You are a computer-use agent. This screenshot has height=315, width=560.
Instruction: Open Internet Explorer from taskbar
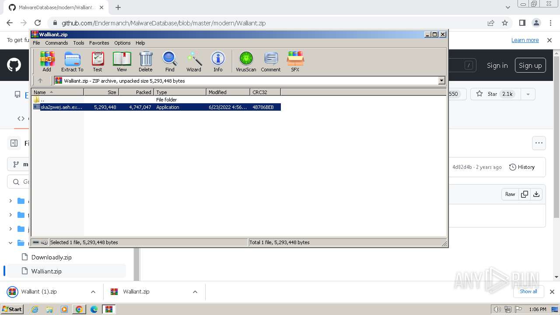[x=35, y=309]
